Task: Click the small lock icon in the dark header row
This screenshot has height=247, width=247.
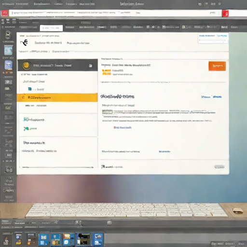Action: [91, 66]
